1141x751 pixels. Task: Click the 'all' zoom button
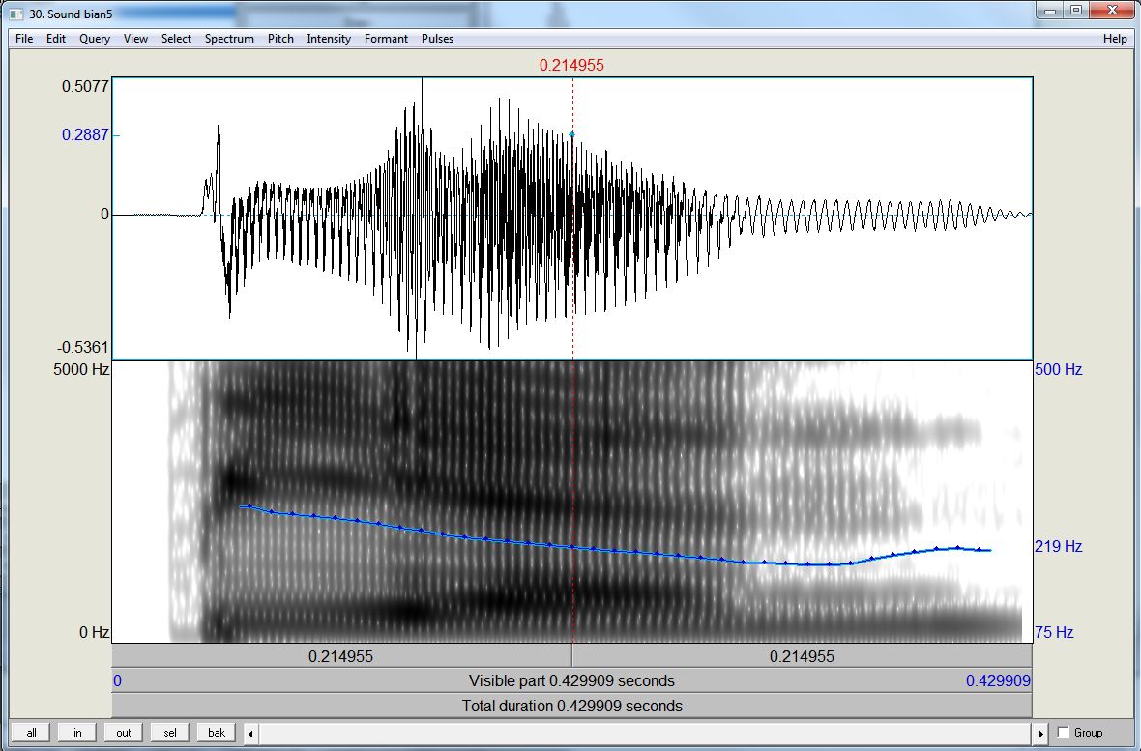(x=31, y=733)
